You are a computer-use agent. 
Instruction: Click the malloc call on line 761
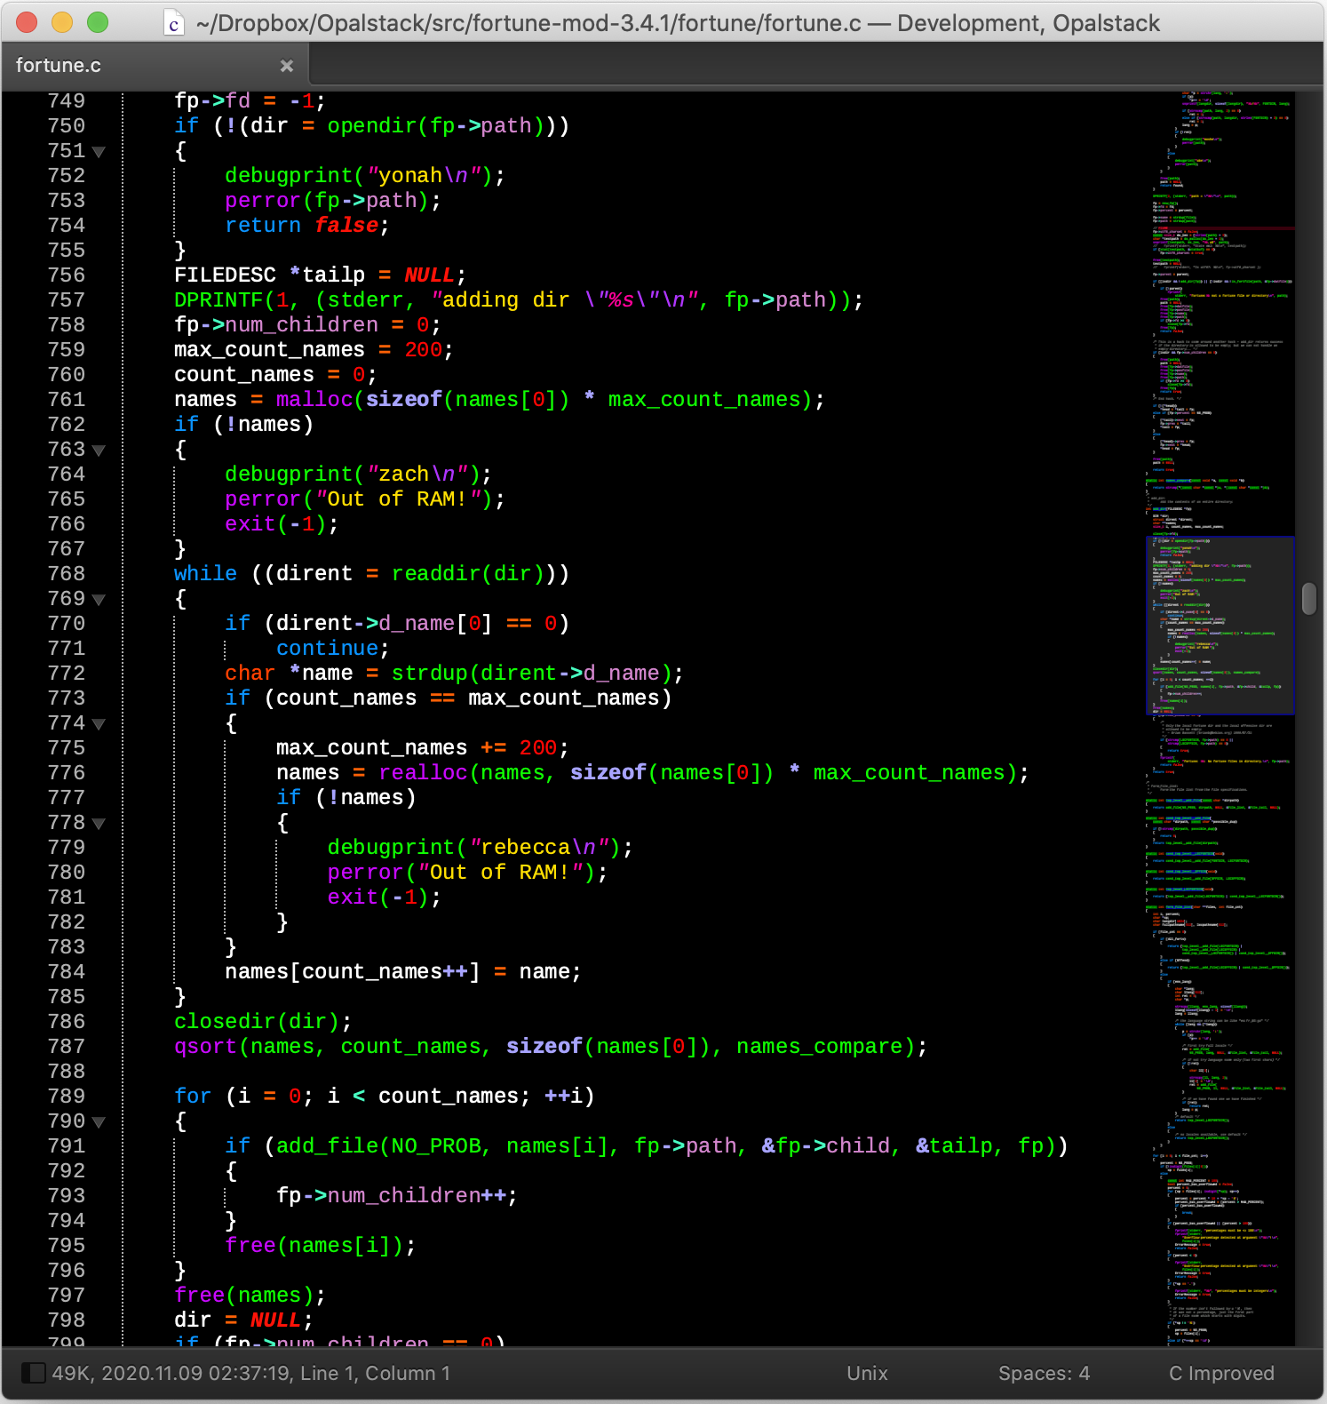(x=544, y=400)
